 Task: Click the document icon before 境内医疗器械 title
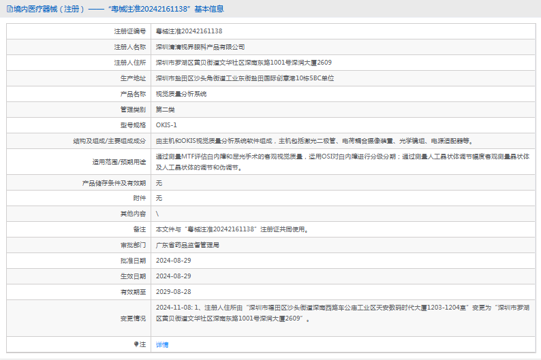(10, 9)
